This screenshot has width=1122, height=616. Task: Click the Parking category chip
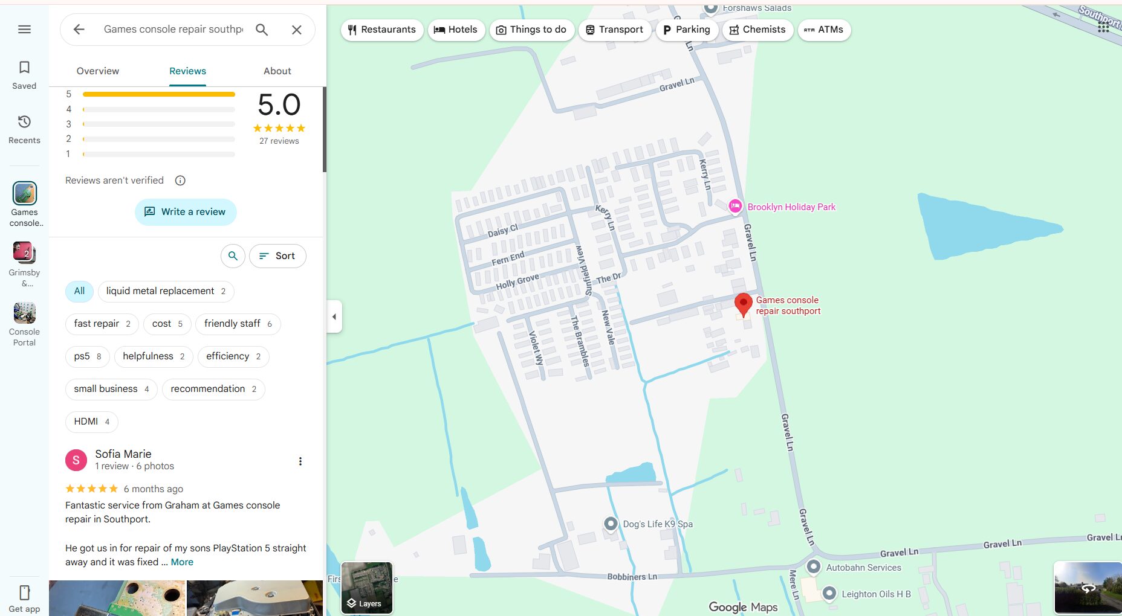click(x=687, y=30)
